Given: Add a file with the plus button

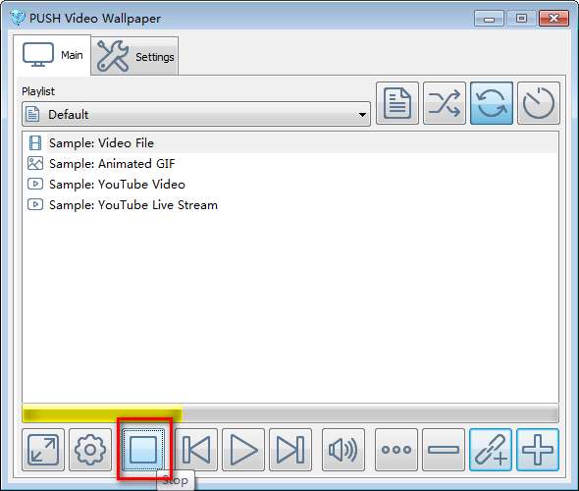Looking at the screenshot, I should [538, 450].
